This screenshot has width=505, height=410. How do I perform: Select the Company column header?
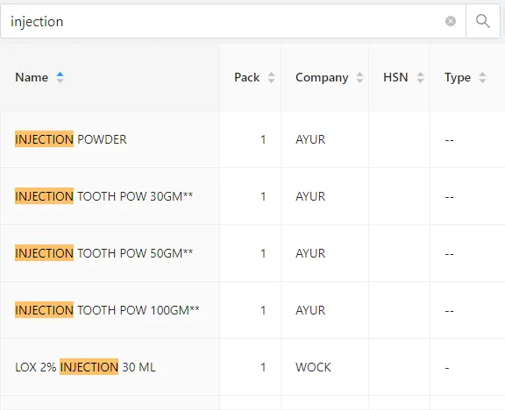tap(322, 78)
